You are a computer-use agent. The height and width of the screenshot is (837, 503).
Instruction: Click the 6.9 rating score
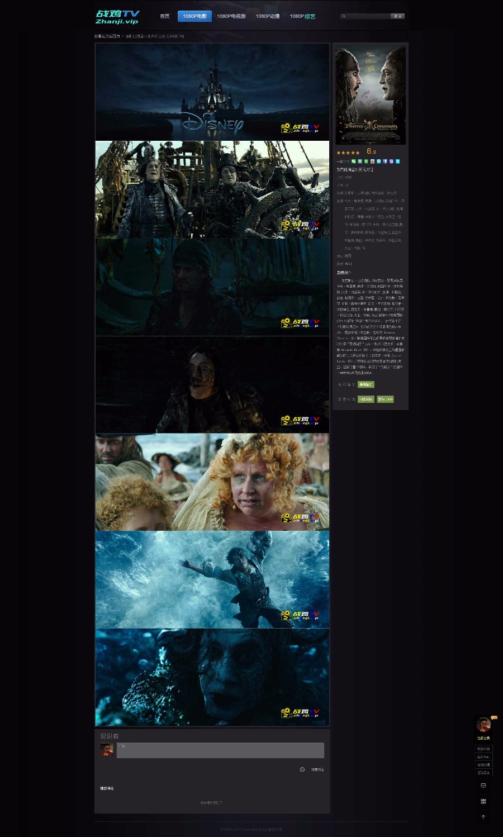click(x=371, y=151)
